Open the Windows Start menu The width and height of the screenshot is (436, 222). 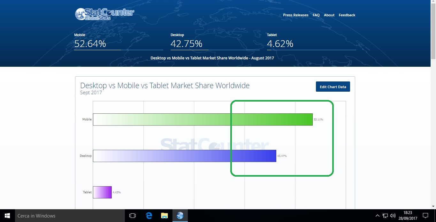click(7, 216)
